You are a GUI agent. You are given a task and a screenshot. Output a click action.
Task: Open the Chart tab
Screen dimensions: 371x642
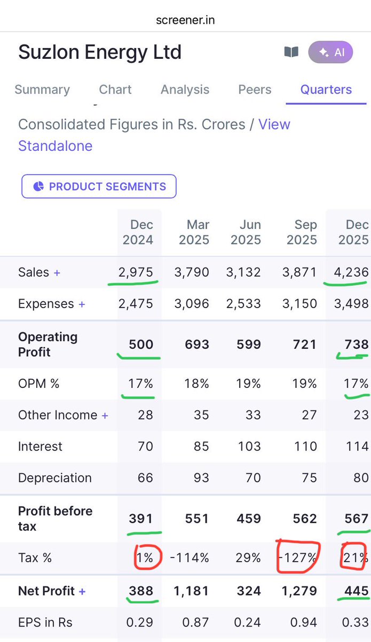115,89
